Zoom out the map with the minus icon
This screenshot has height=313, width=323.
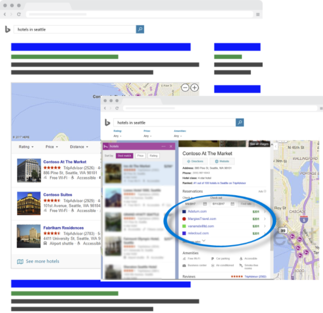pyautogui.click(x=185, y=87)
